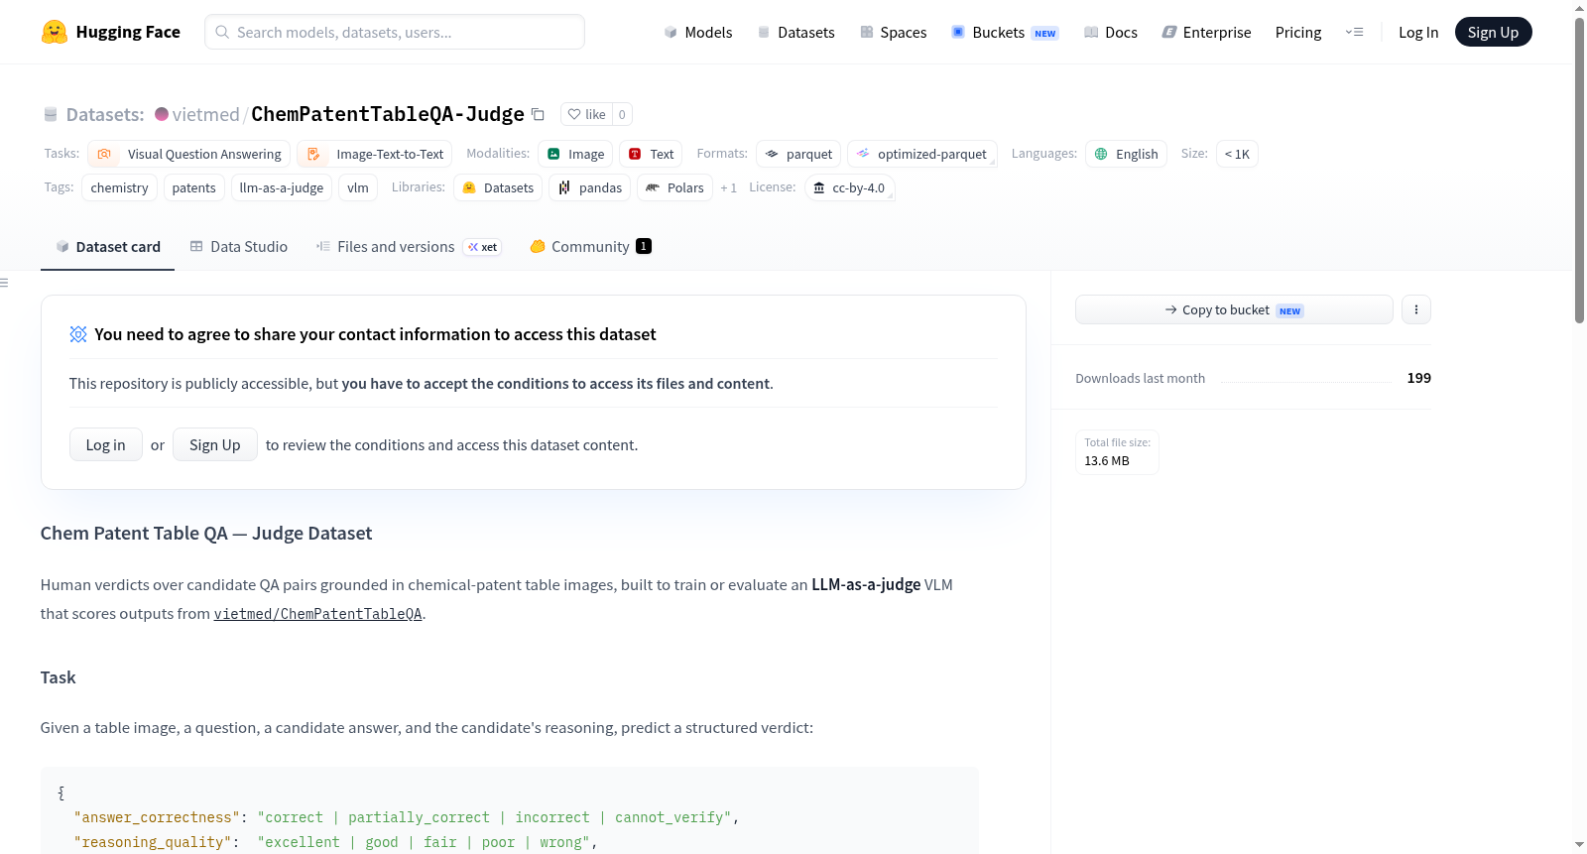Select the English language tag
1587x854 pixels.
click(x=1126, y=154)
